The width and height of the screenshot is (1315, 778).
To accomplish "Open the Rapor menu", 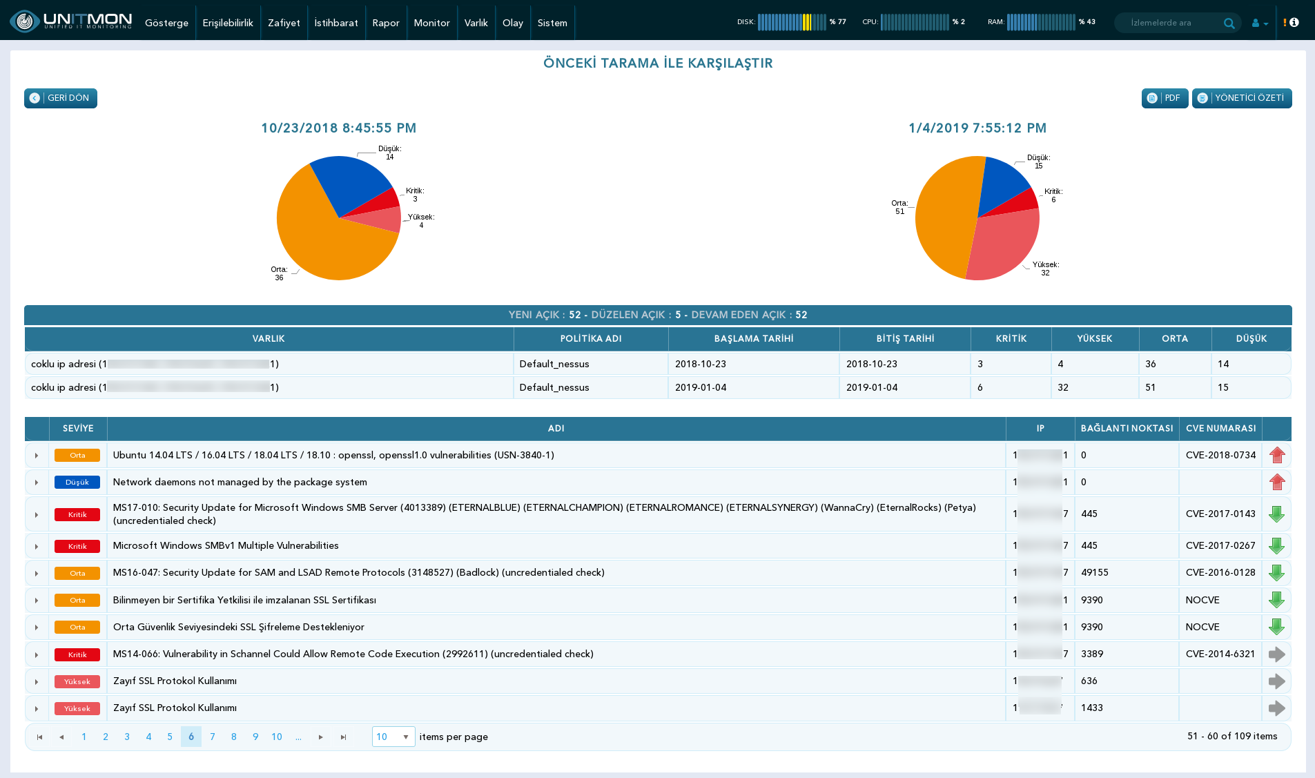I will [386, 23].
